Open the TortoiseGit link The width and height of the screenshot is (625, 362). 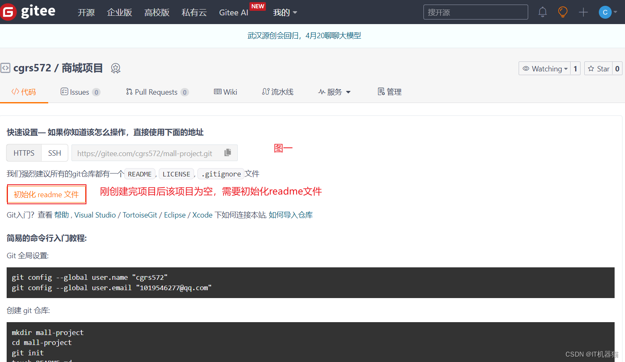[140, 215]
